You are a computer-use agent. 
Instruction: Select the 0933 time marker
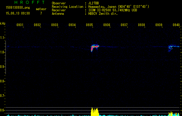click(55, 25)
